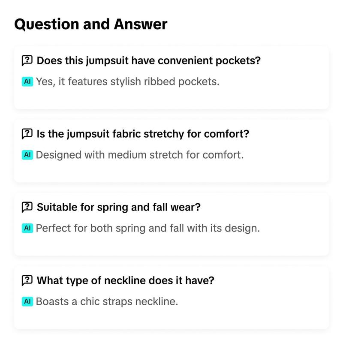Select the answer "Yes, it features stylish ribbed pockets."
This screenshot has height=343, width=343.
(127, 81)
